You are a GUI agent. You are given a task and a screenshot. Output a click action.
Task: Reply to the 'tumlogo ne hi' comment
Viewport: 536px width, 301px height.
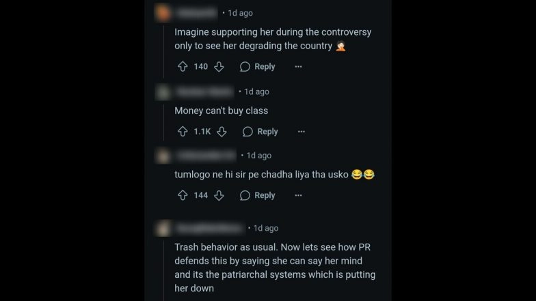click(257, 195)
